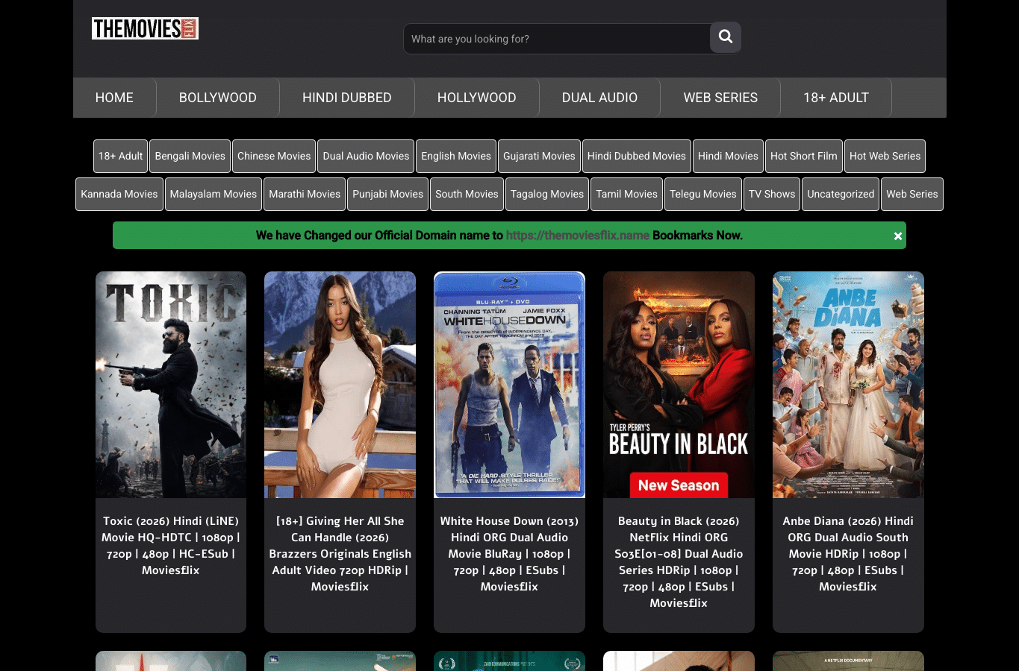The image size is (1019, 671).
Task: Open the White House Down Blu-ray poster
Action: [x=509, y=385]
